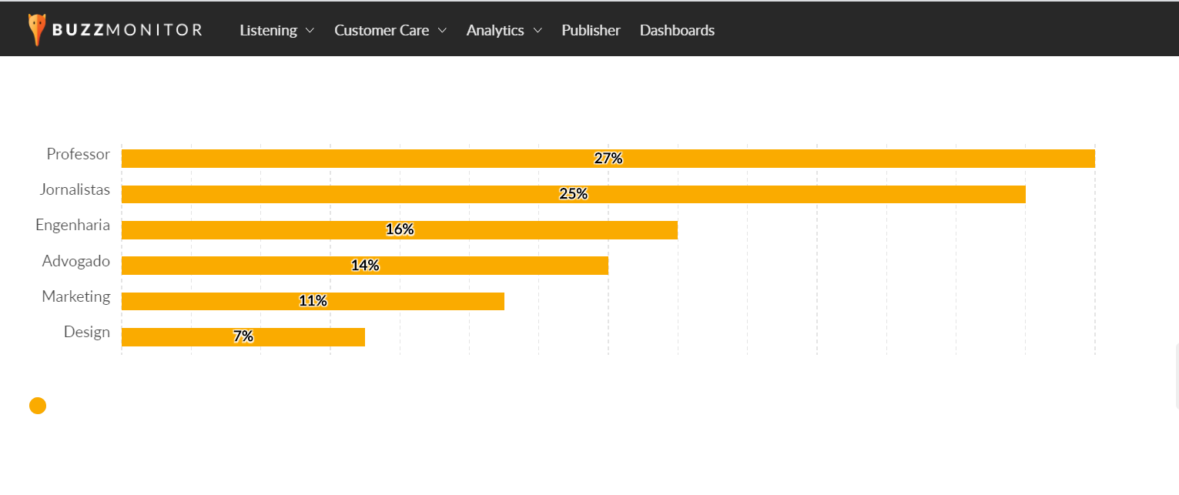Screen dimensions: 1179x495
Task: Open the Listening menu
Action: coord(268,30)
